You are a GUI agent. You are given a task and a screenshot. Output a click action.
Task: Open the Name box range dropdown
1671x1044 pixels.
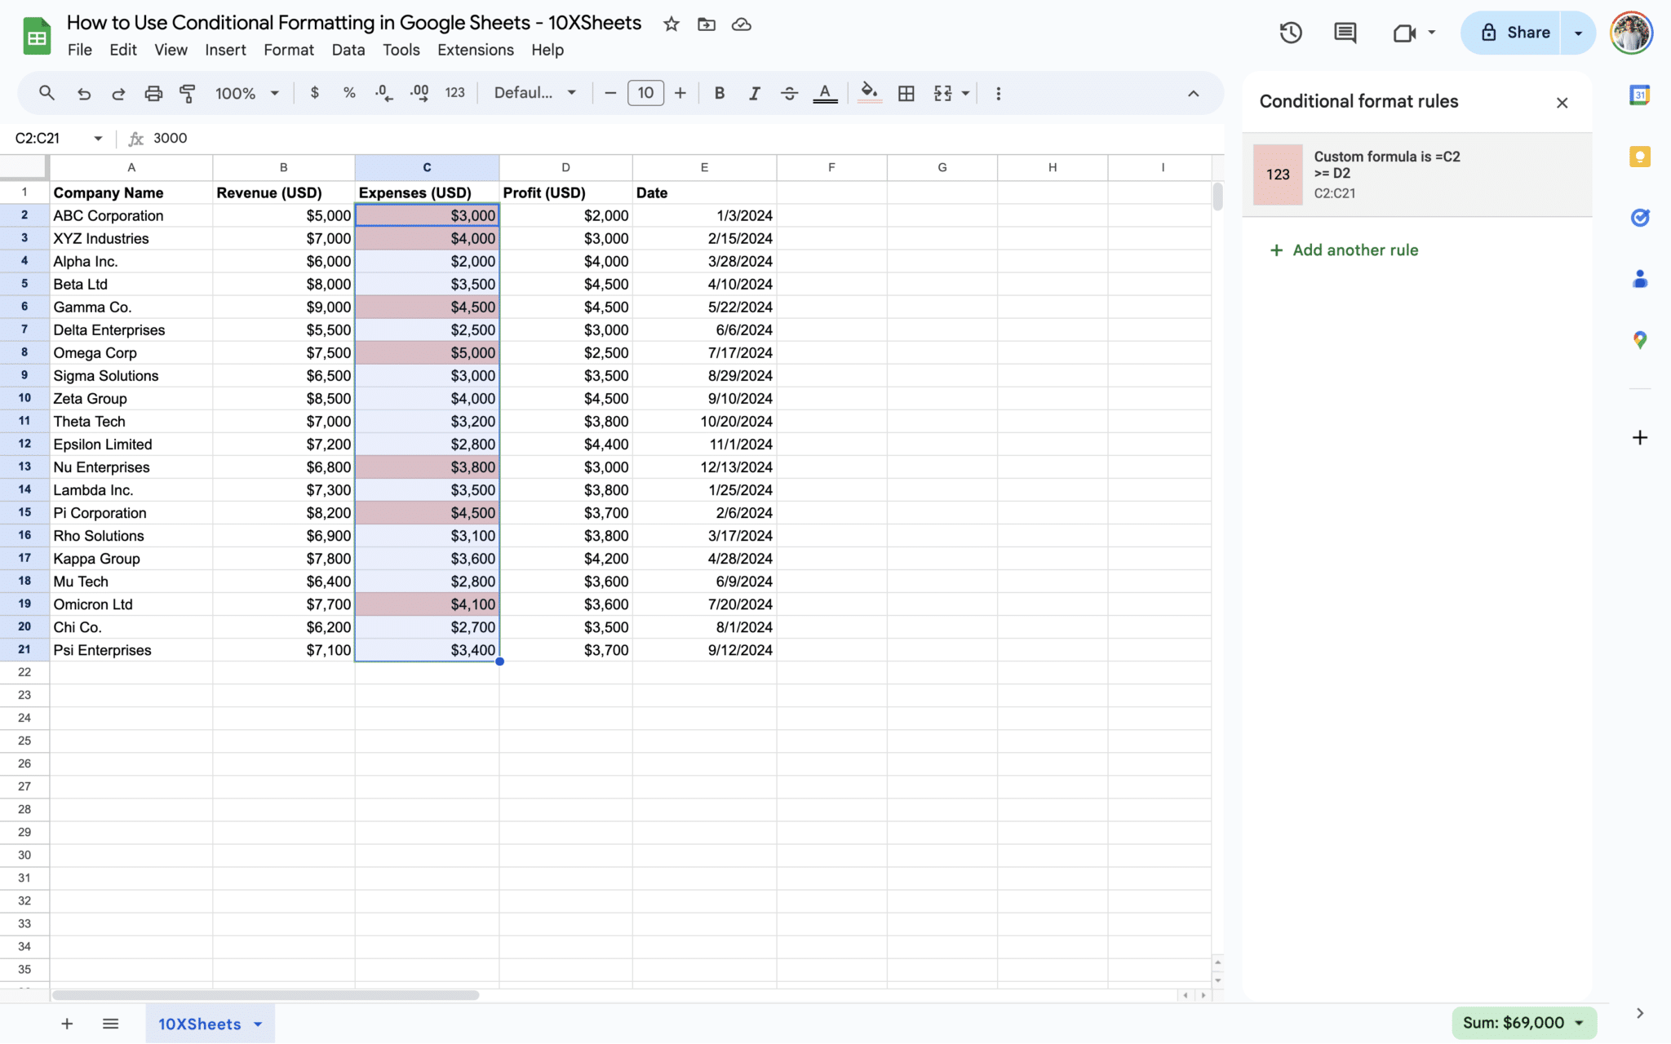tap(98, 138)
